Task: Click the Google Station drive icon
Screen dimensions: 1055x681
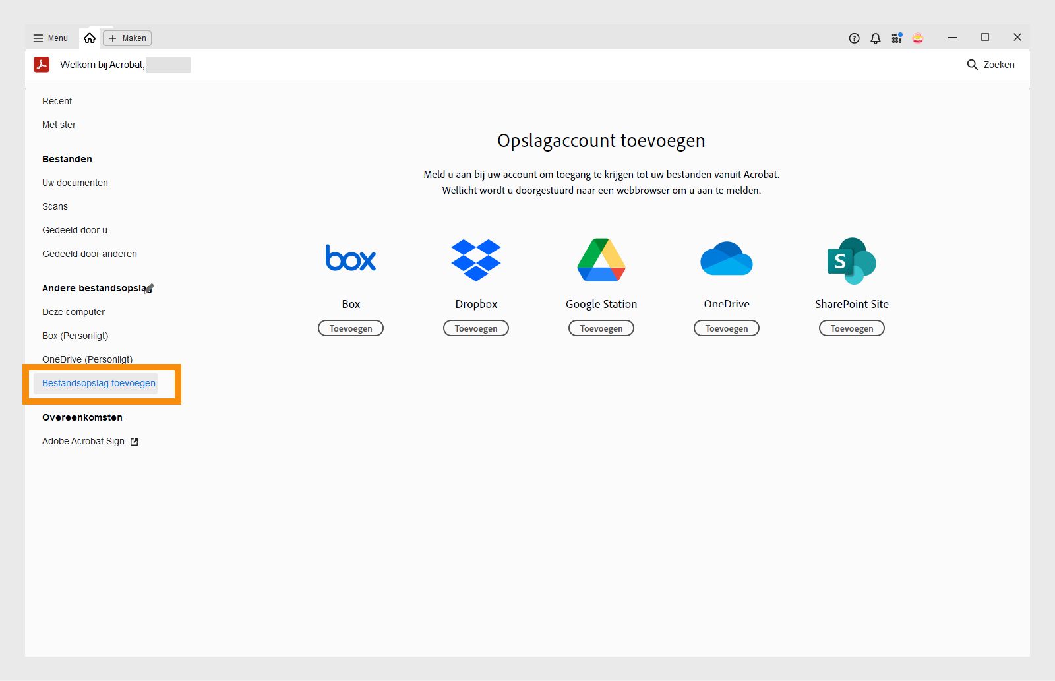Action: (601, 260)
